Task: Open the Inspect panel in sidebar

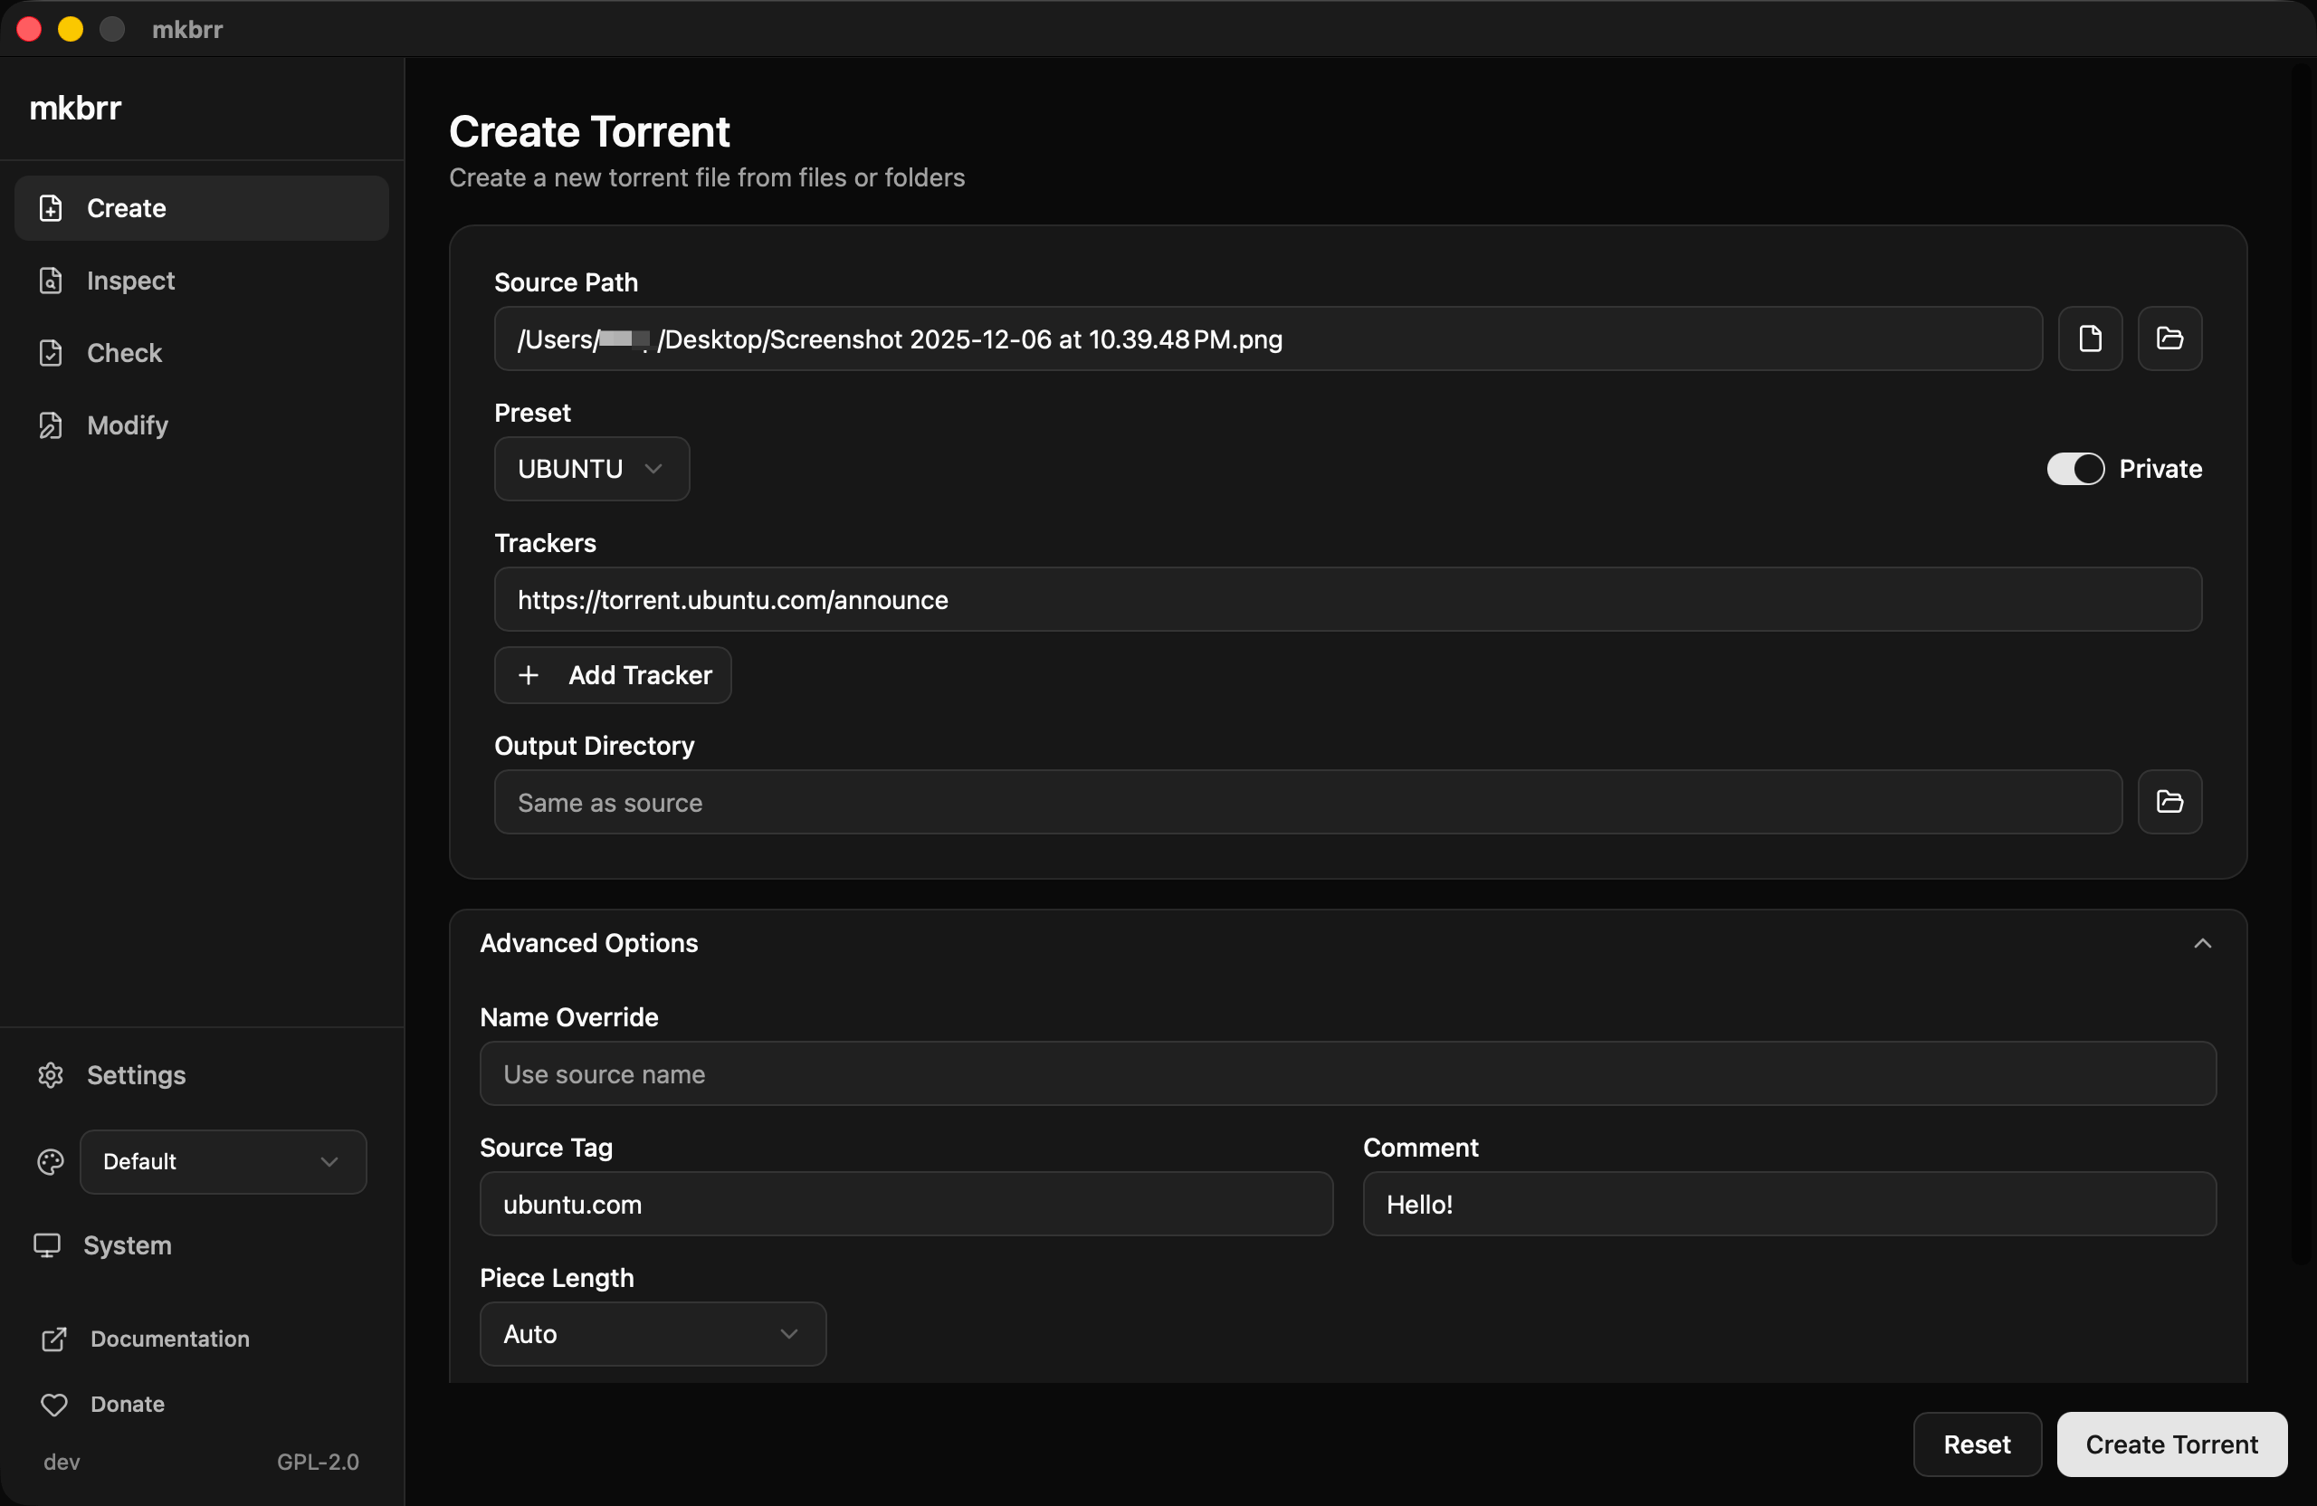Action: 130,281
